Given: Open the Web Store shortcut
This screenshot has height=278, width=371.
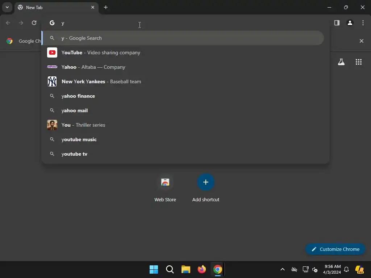Looking at the screenshot, I should pyautogui.click(x=165, y=188).
